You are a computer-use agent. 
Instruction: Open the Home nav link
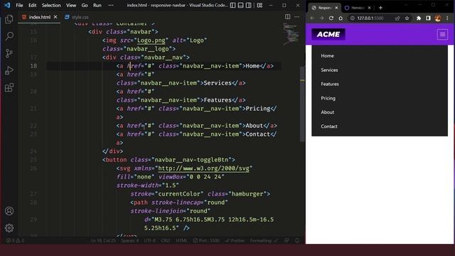coord(327,55)
